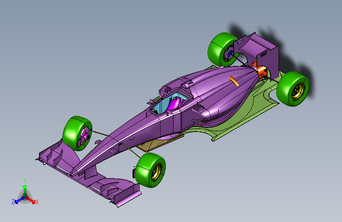The image size is (342, 222).
Task: Click the blue Z axis of the triad
Action: coord(17,201)
